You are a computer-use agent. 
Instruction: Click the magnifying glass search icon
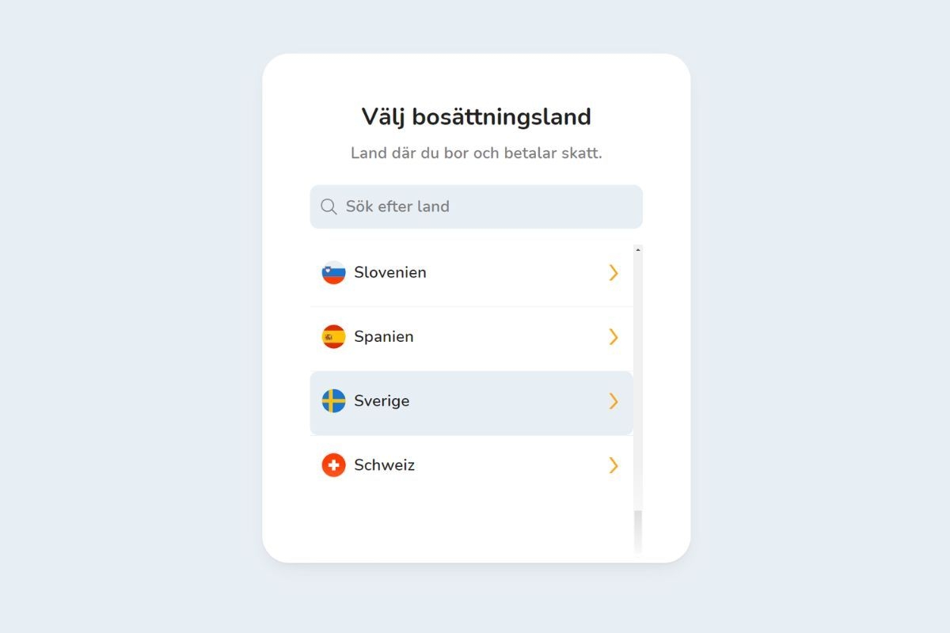(329, 207)
